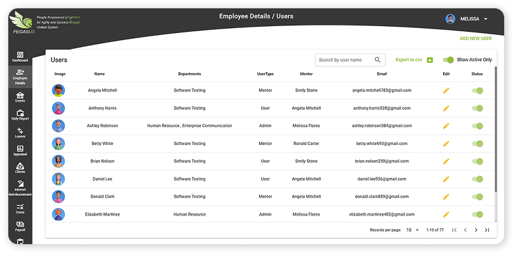515x255 pixels.
Task: Open the Dashboard sidebar icon
Action: [x=20, y=57]
